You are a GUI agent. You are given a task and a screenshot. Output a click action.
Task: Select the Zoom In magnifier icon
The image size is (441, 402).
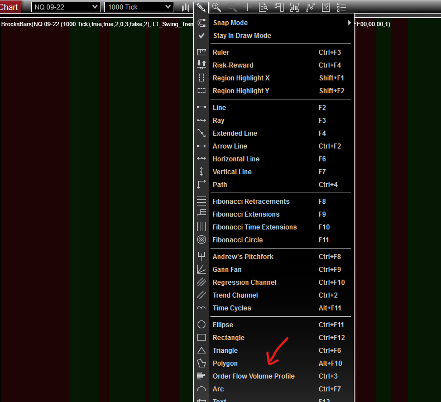pyautogui.click(x=216, y=7)
